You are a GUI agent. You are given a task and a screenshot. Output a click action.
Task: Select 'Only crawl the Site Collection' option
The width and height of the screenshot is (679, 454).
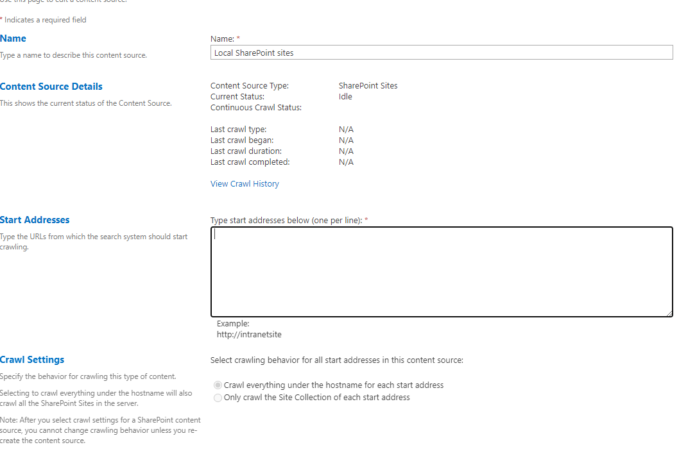pos(218,398)
